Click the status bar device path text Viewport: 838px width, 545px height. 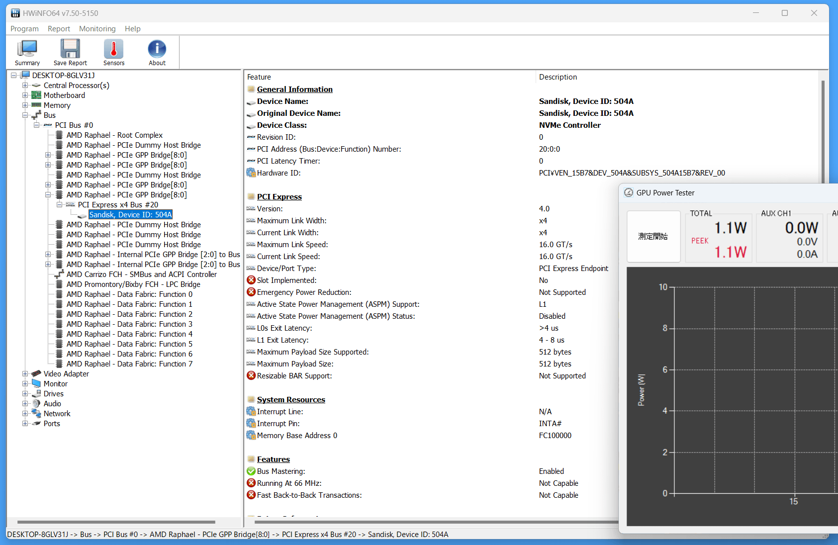228,535
